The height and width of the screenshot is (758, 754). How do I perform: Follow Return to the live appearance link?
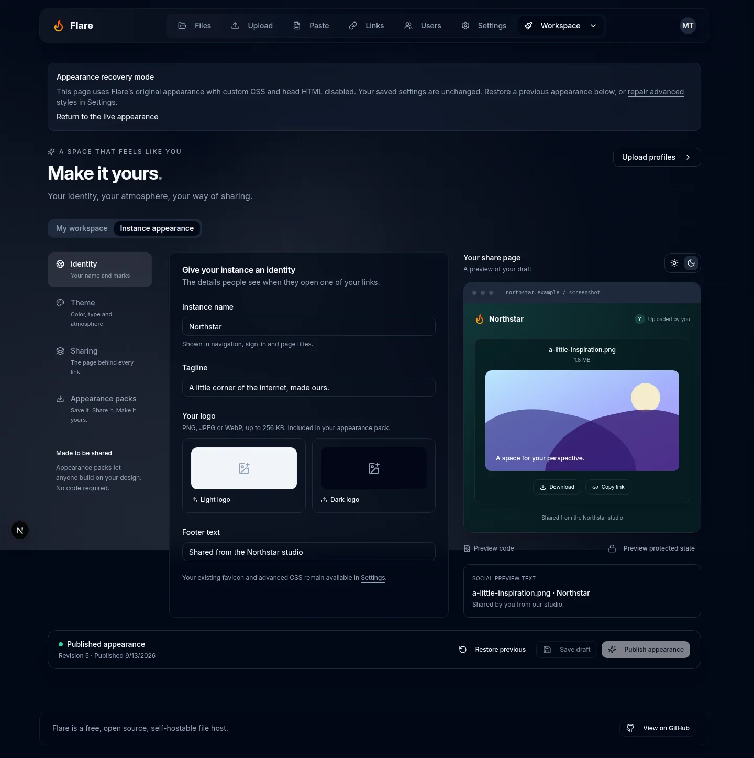pos(107,117)
